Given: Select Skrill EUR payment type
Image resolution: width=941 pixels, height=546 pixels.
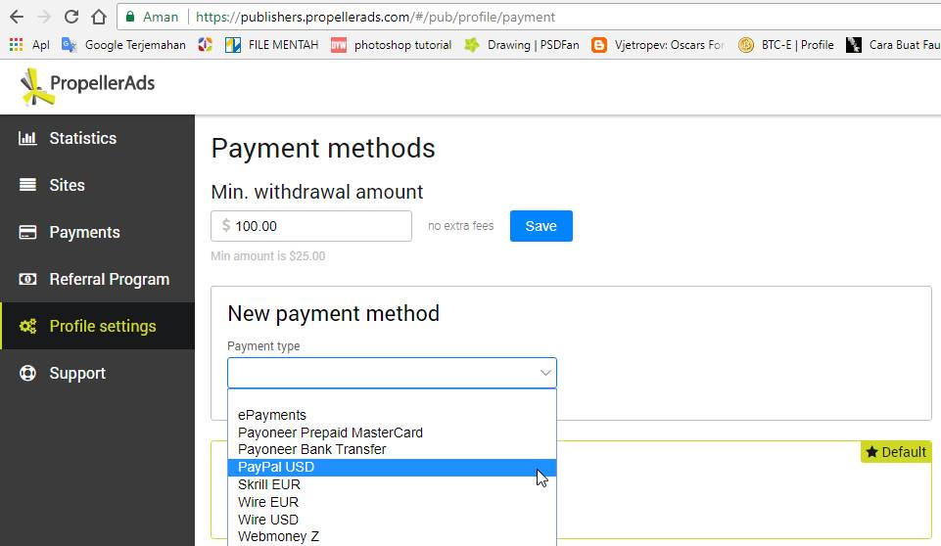Looking at the screenshot, I should click(392, 484).
